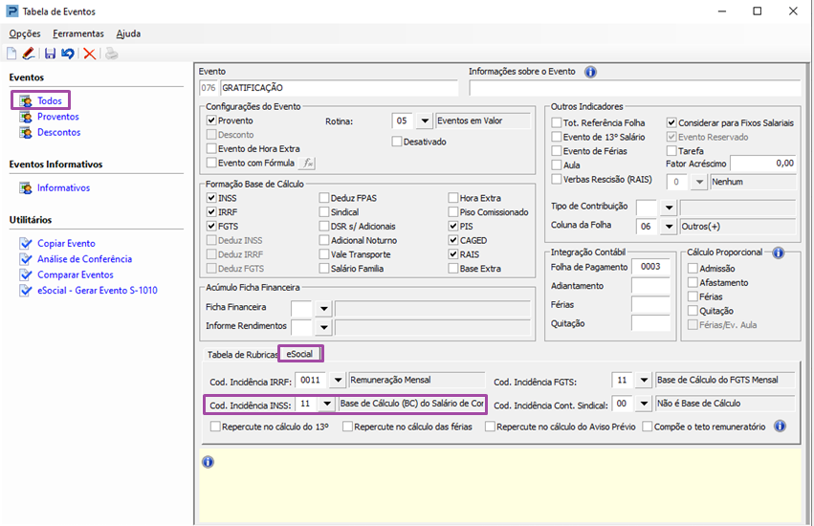Open the Descontos events list
This screenshot has height=526, width=814.
(58, 132)
